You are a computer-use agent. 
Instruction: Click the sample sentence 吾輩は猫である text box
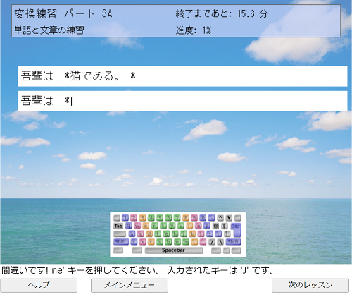(182, 76)
